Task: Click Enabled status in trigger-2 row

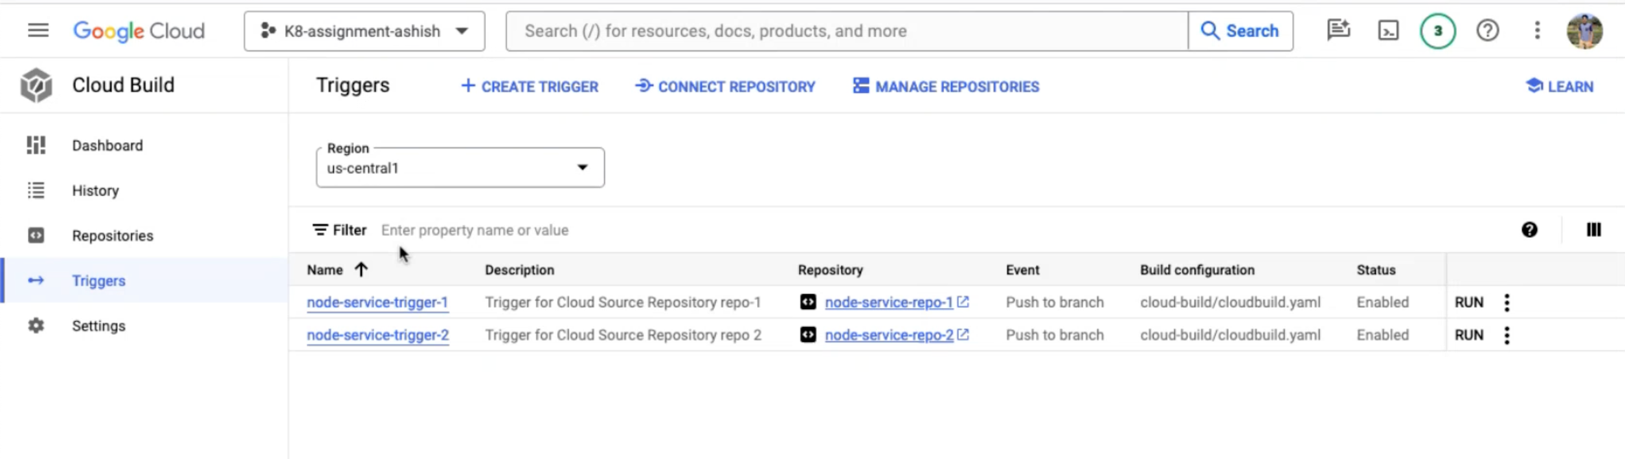Action: [x=1382, y=335]
